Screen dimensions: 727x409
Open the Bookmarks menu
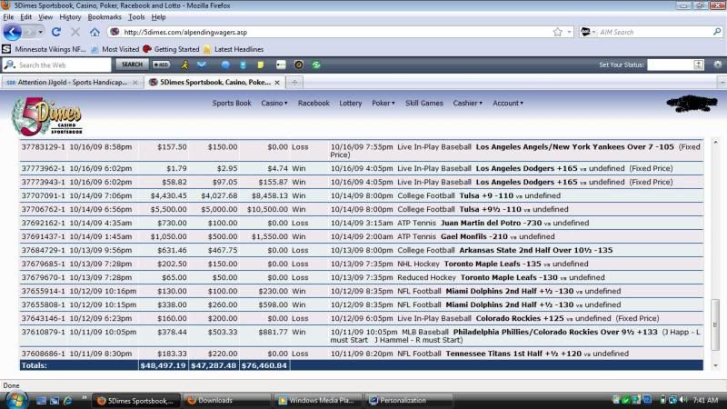[105, 17]
